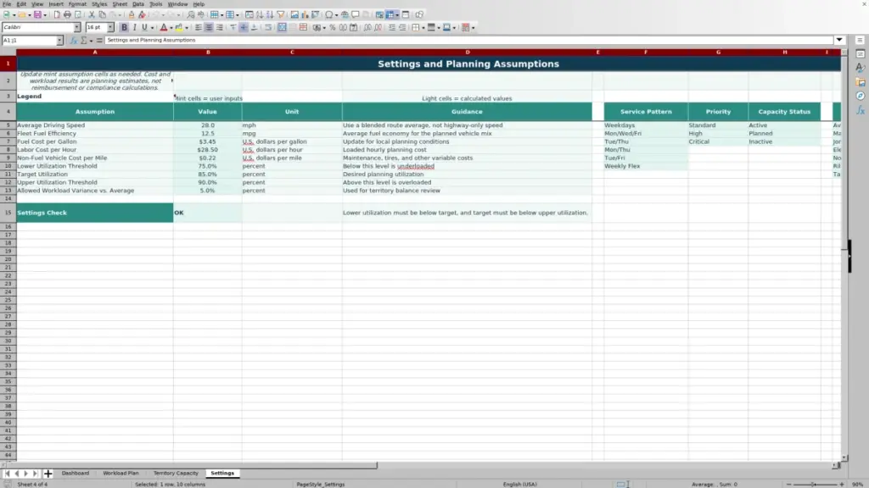This screenshot has width=869, height=488.
Task: Open the Sheet menu
Action: coord(120,4)
